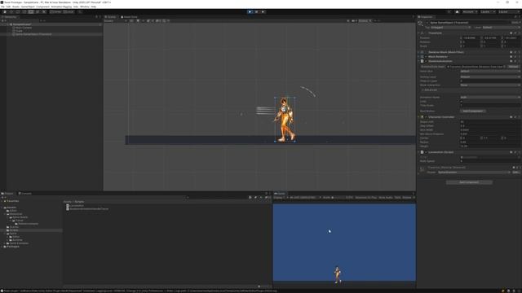
Task: Toggle Stats in Game view
Action: point(397,197)
